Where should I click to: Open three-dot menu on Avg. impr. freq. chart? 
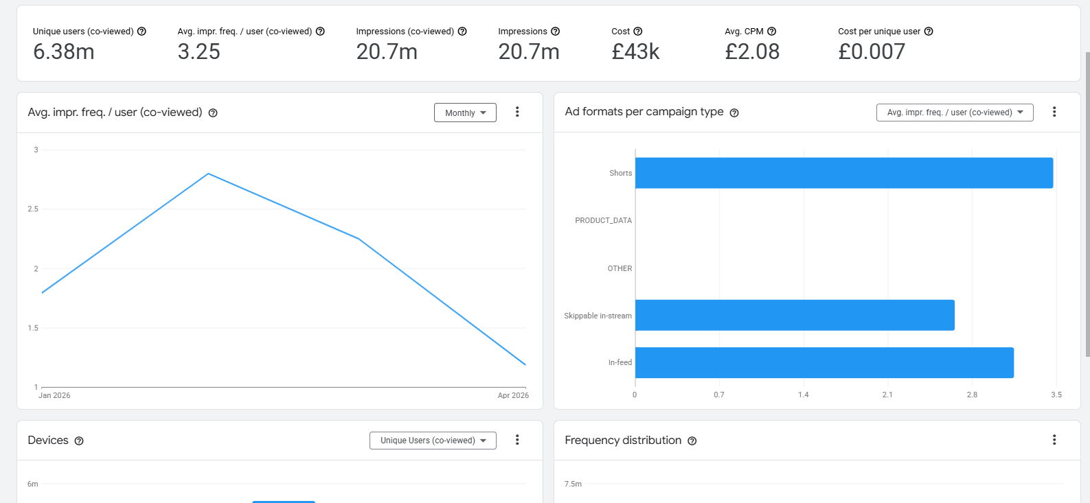[x=517, y=112]
